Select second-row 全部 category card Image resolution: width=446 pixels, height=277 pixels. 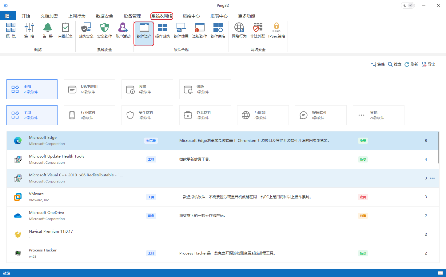32,115
